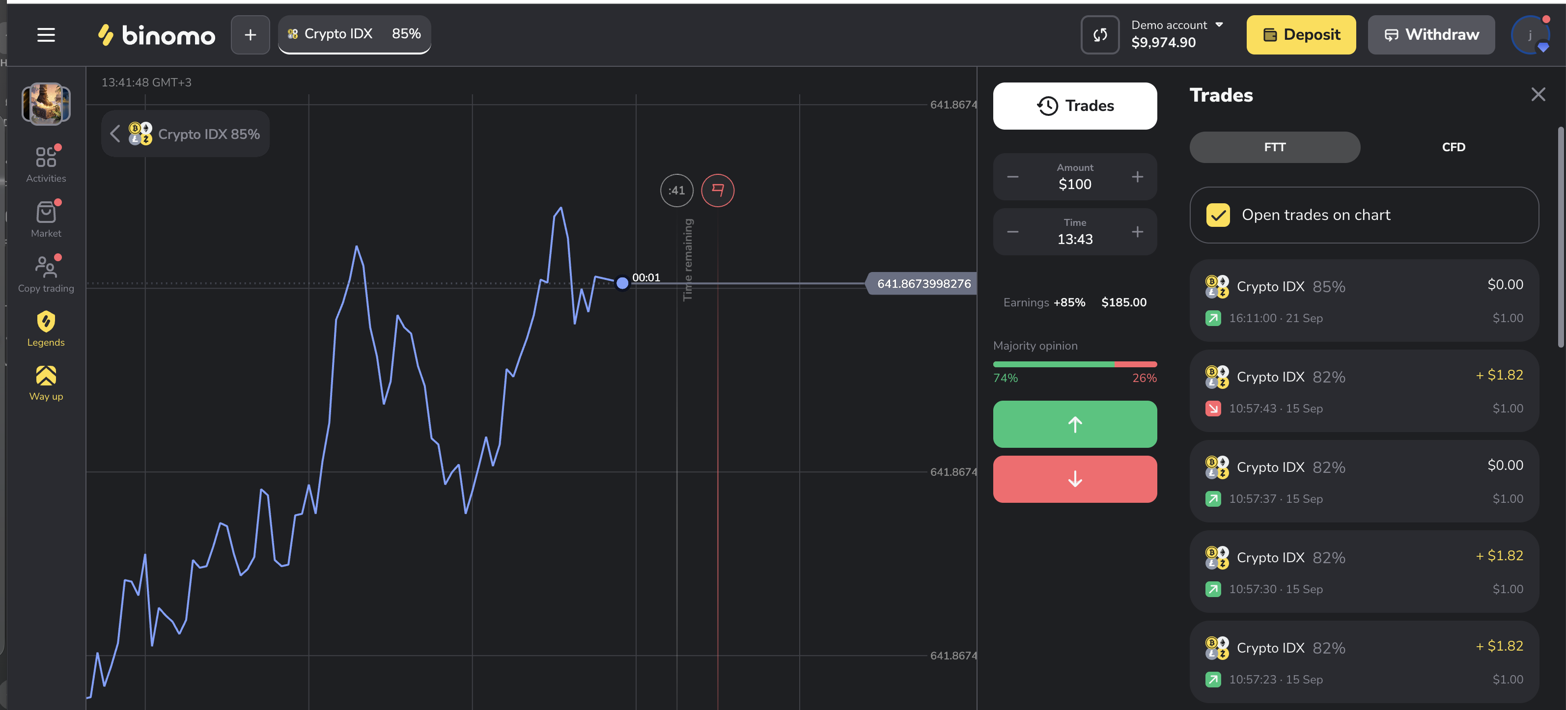Open the 10:57:23 15 Sep trade

(x=1364, y=662)
